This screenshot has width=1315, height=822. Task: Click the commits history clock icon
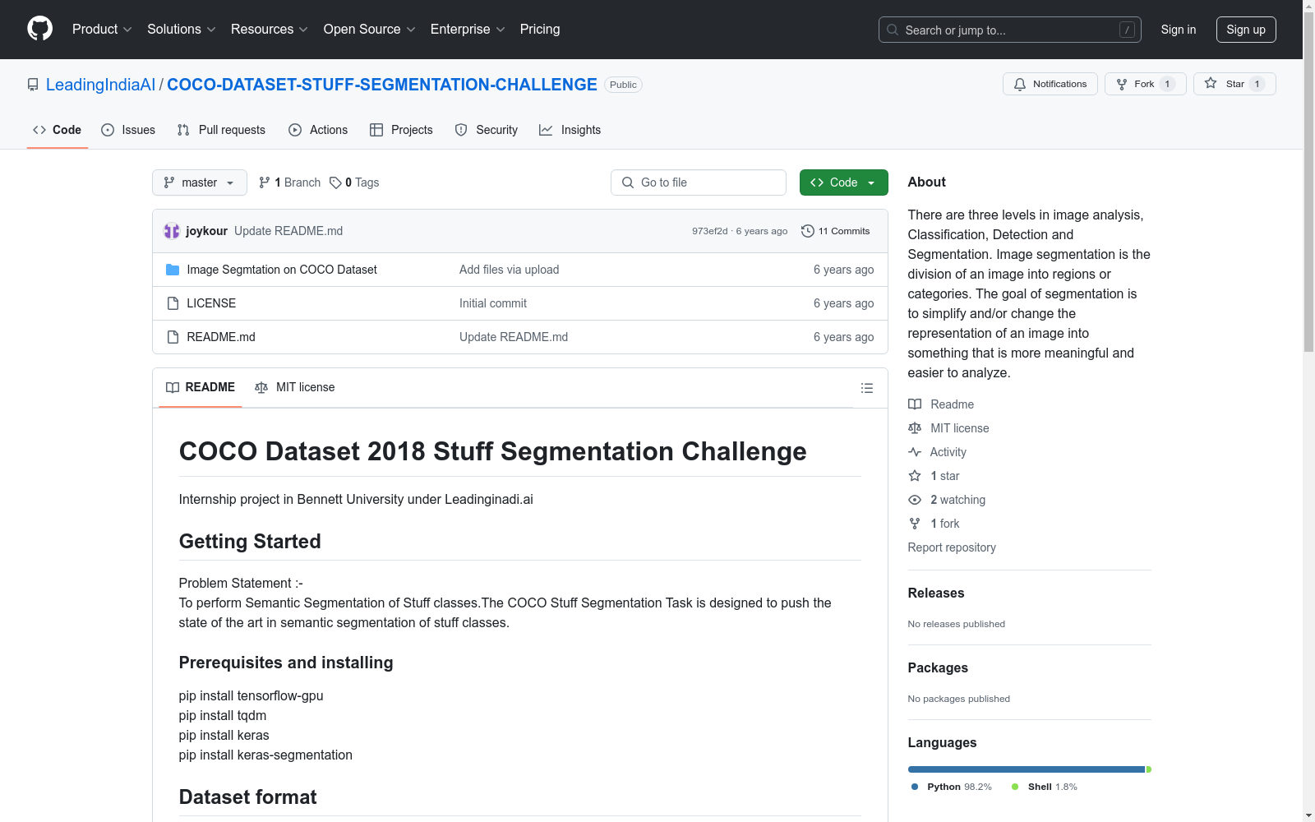[x=808, y=231]
